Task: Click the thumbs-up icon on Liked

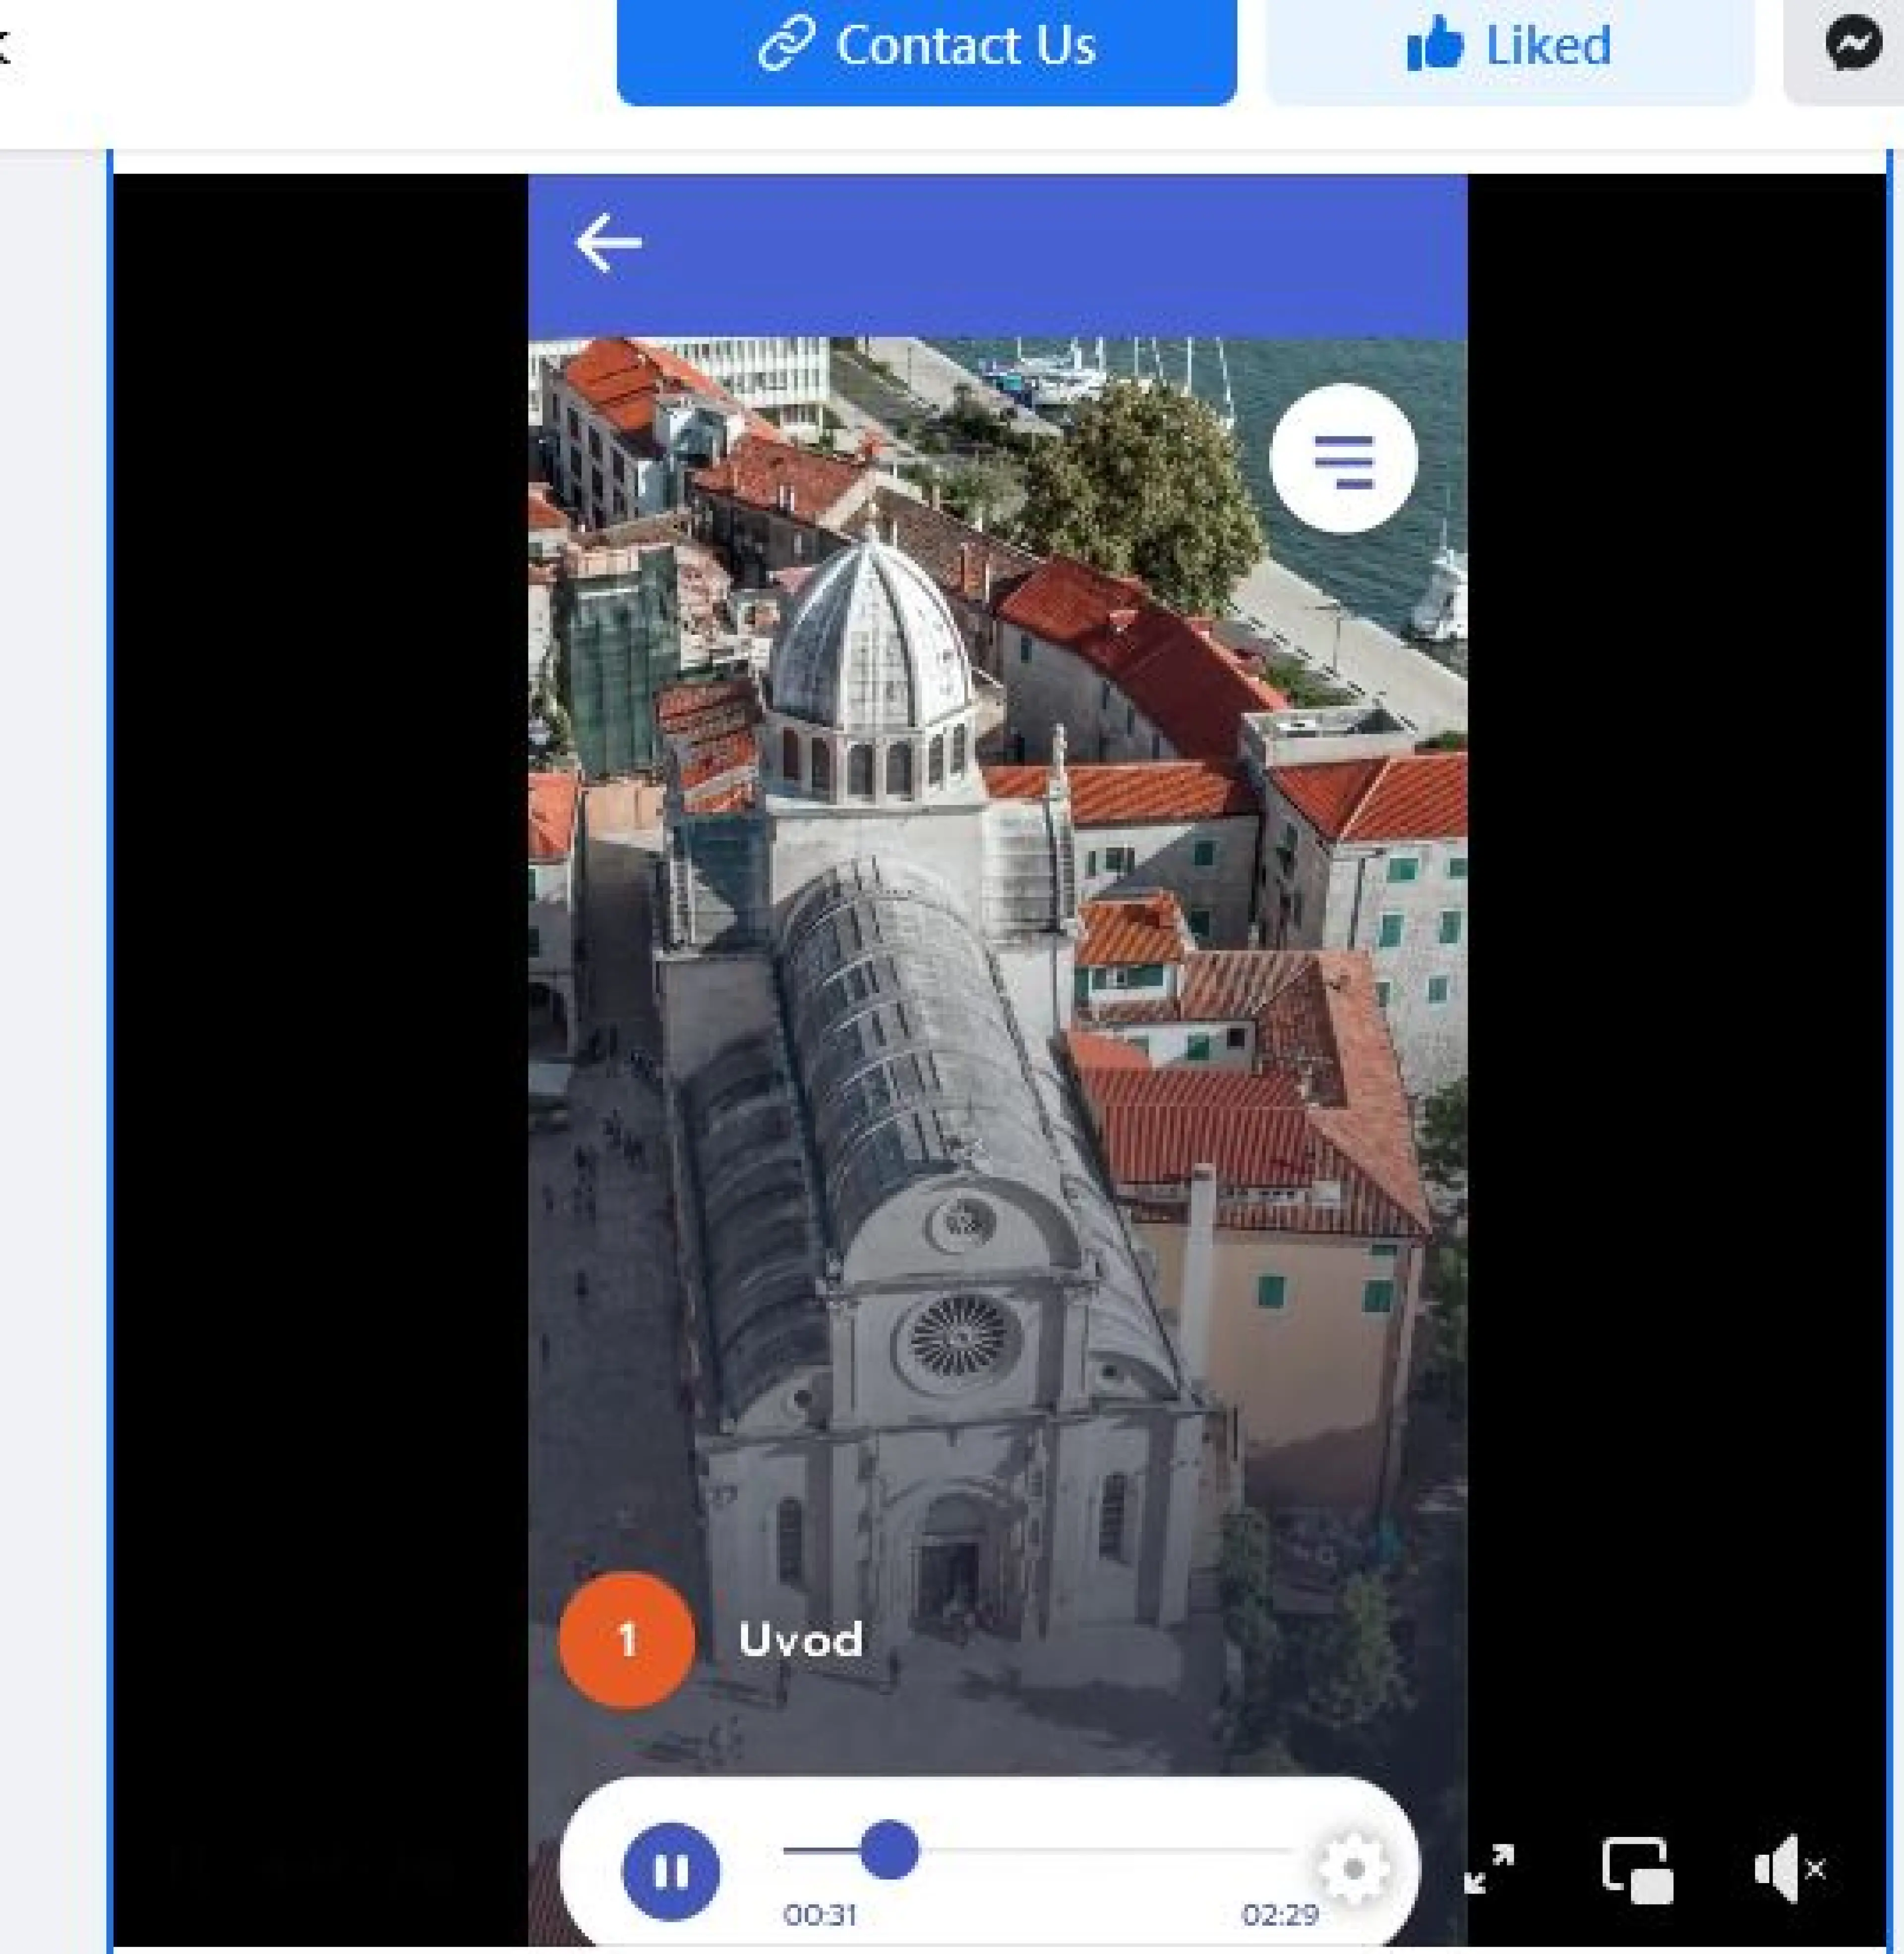Action: coord(1434,45)
